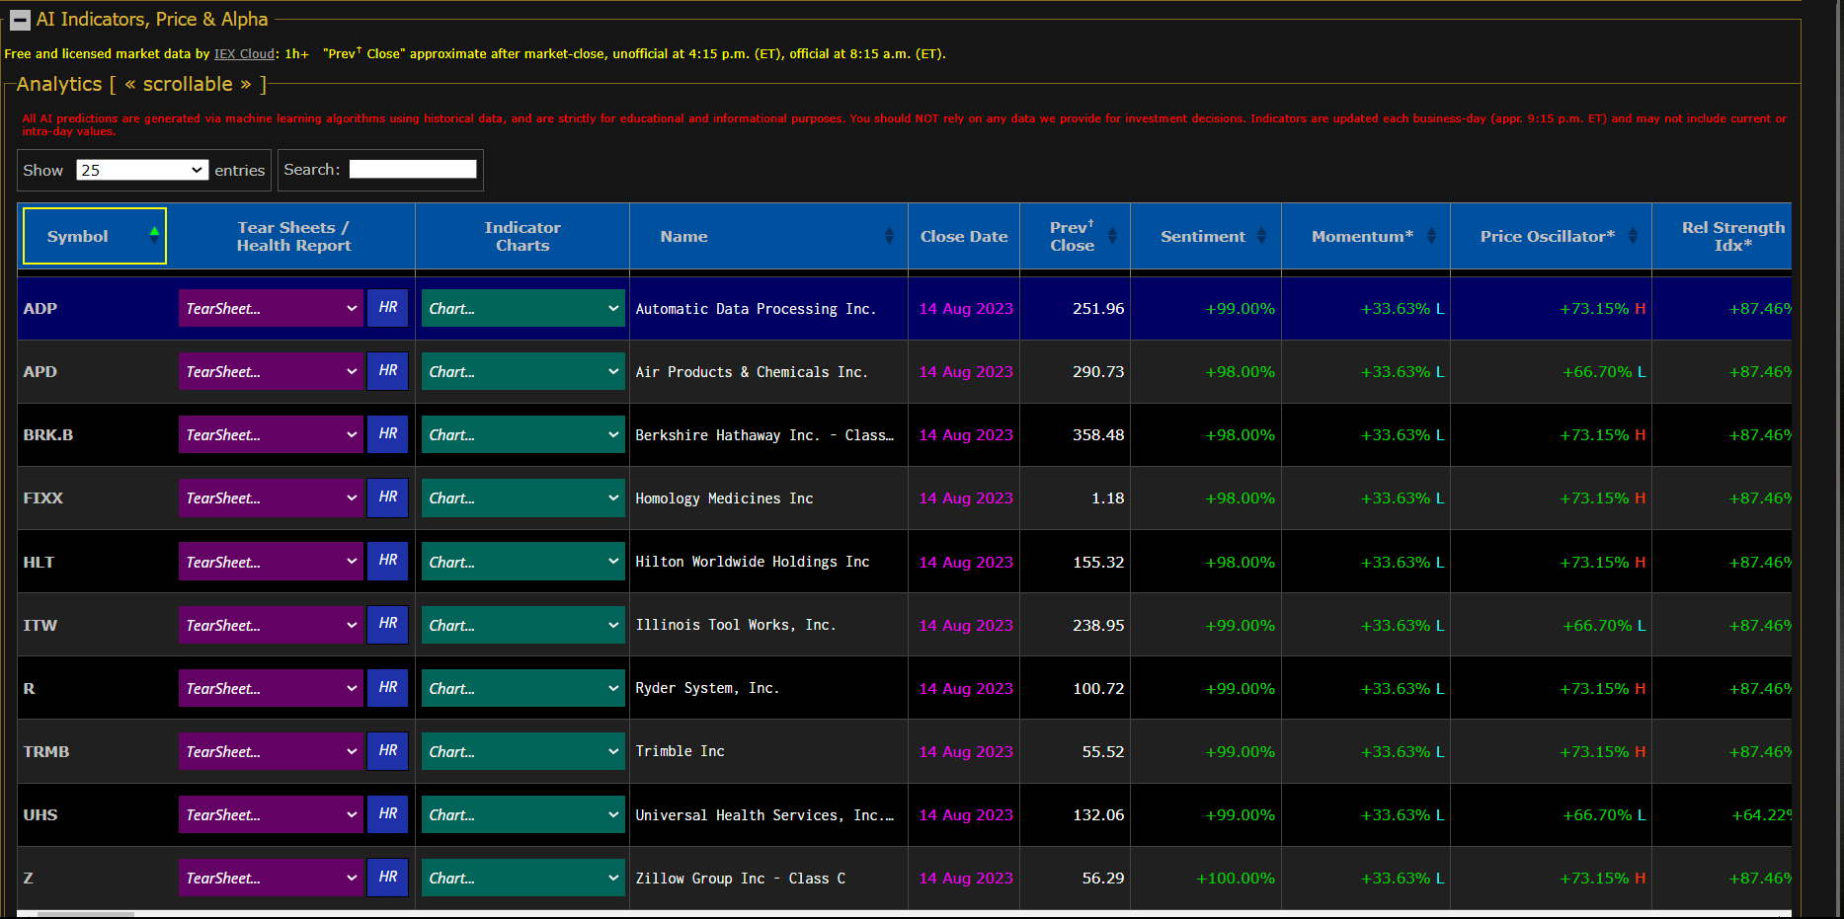Viewport: 1844px width, 919px height.
Task: Expand Chart dropdown for HLT row
Action: 522,562
